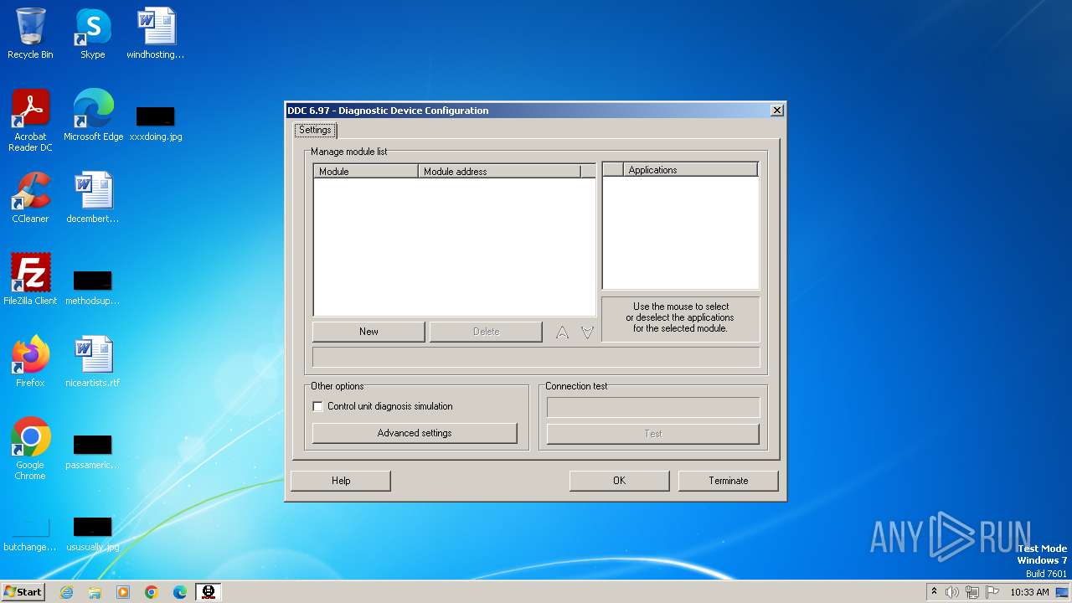Open File Explorer from taskbar

pyautogui.click(x=95, y=592)
